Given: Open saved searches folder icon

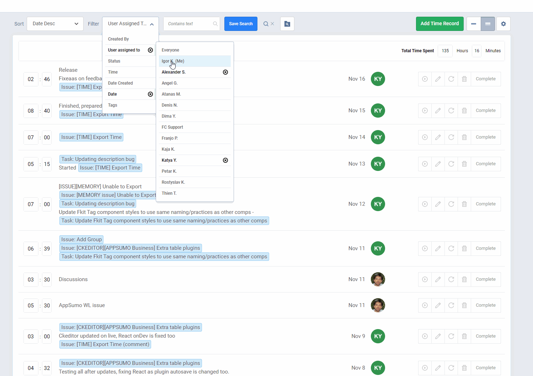Looking at the screenshot, I should point(287,24).
